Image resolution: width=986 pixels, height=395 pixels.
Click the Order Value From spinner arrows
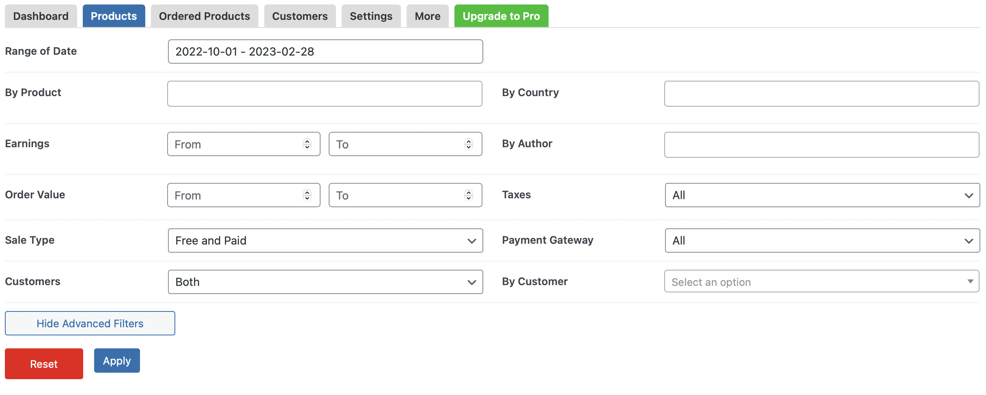click(307, 195)
